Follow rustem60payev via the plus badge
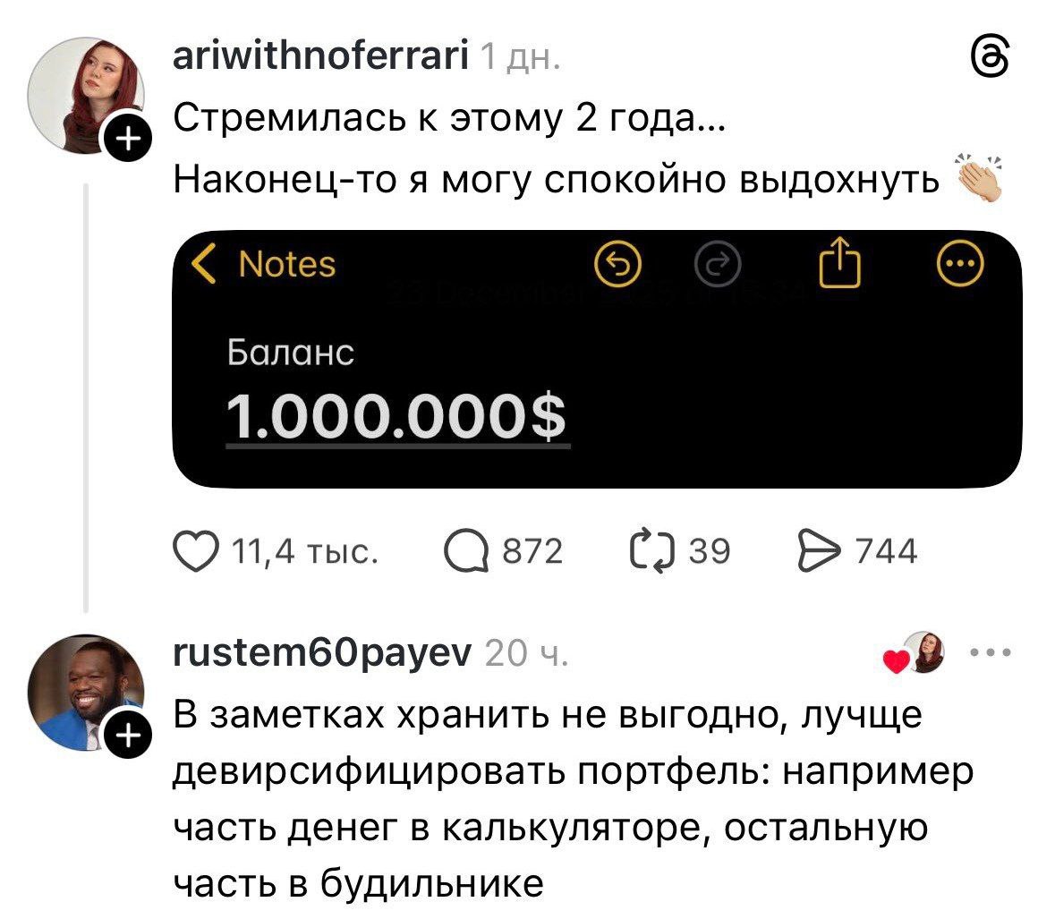 130,734
